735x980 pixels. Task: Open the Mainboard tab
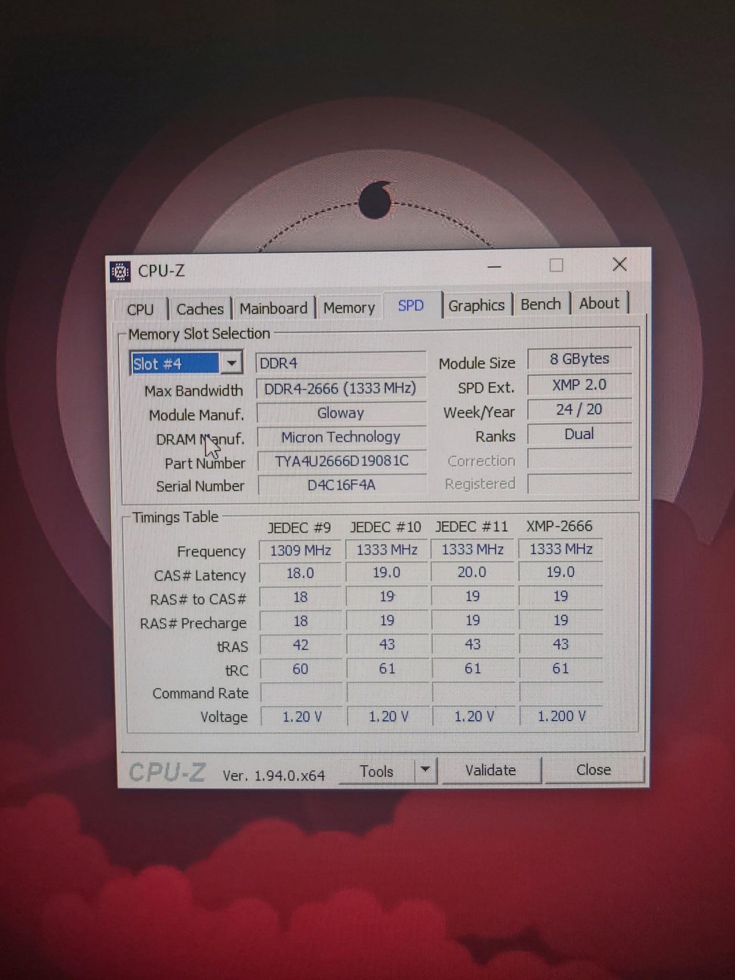(274, 309)
